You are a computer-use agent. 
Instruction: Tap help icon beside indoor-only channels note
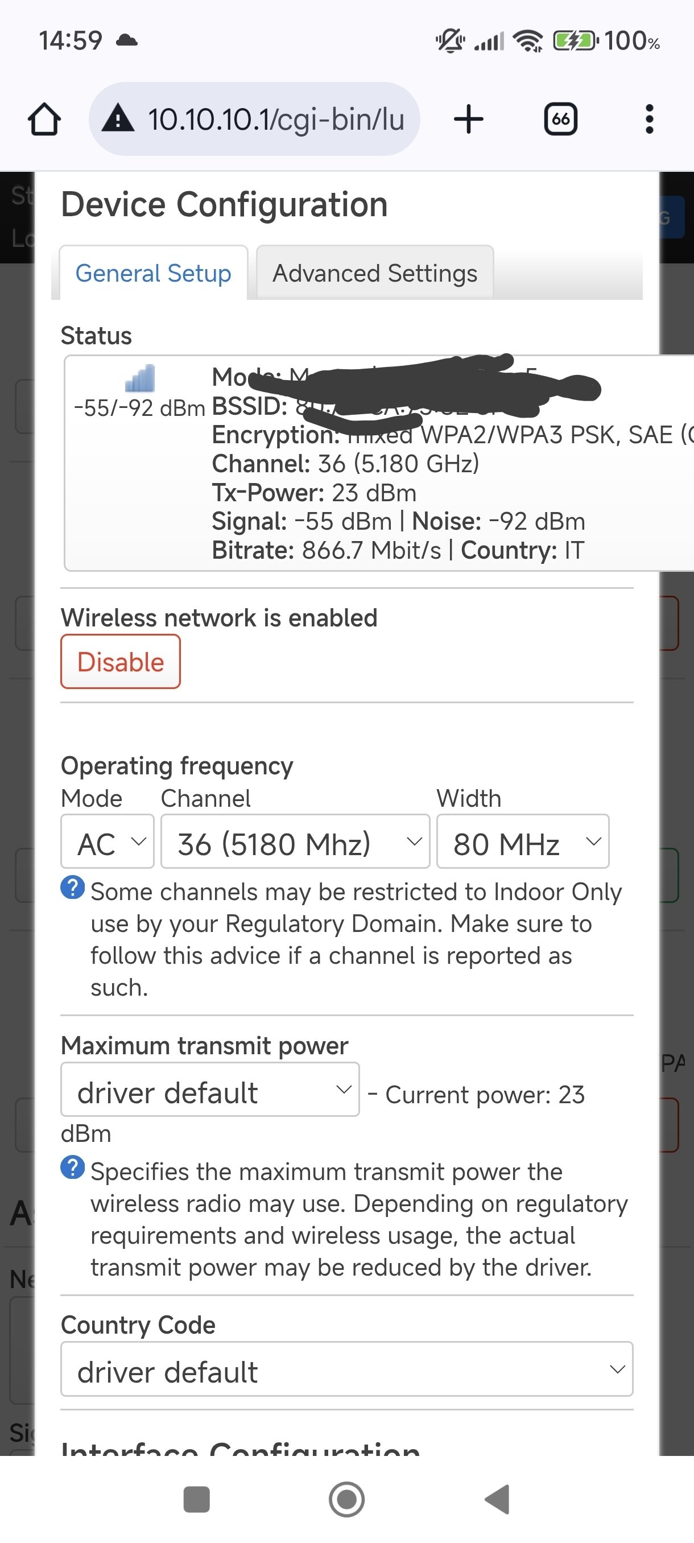[72, 887]
